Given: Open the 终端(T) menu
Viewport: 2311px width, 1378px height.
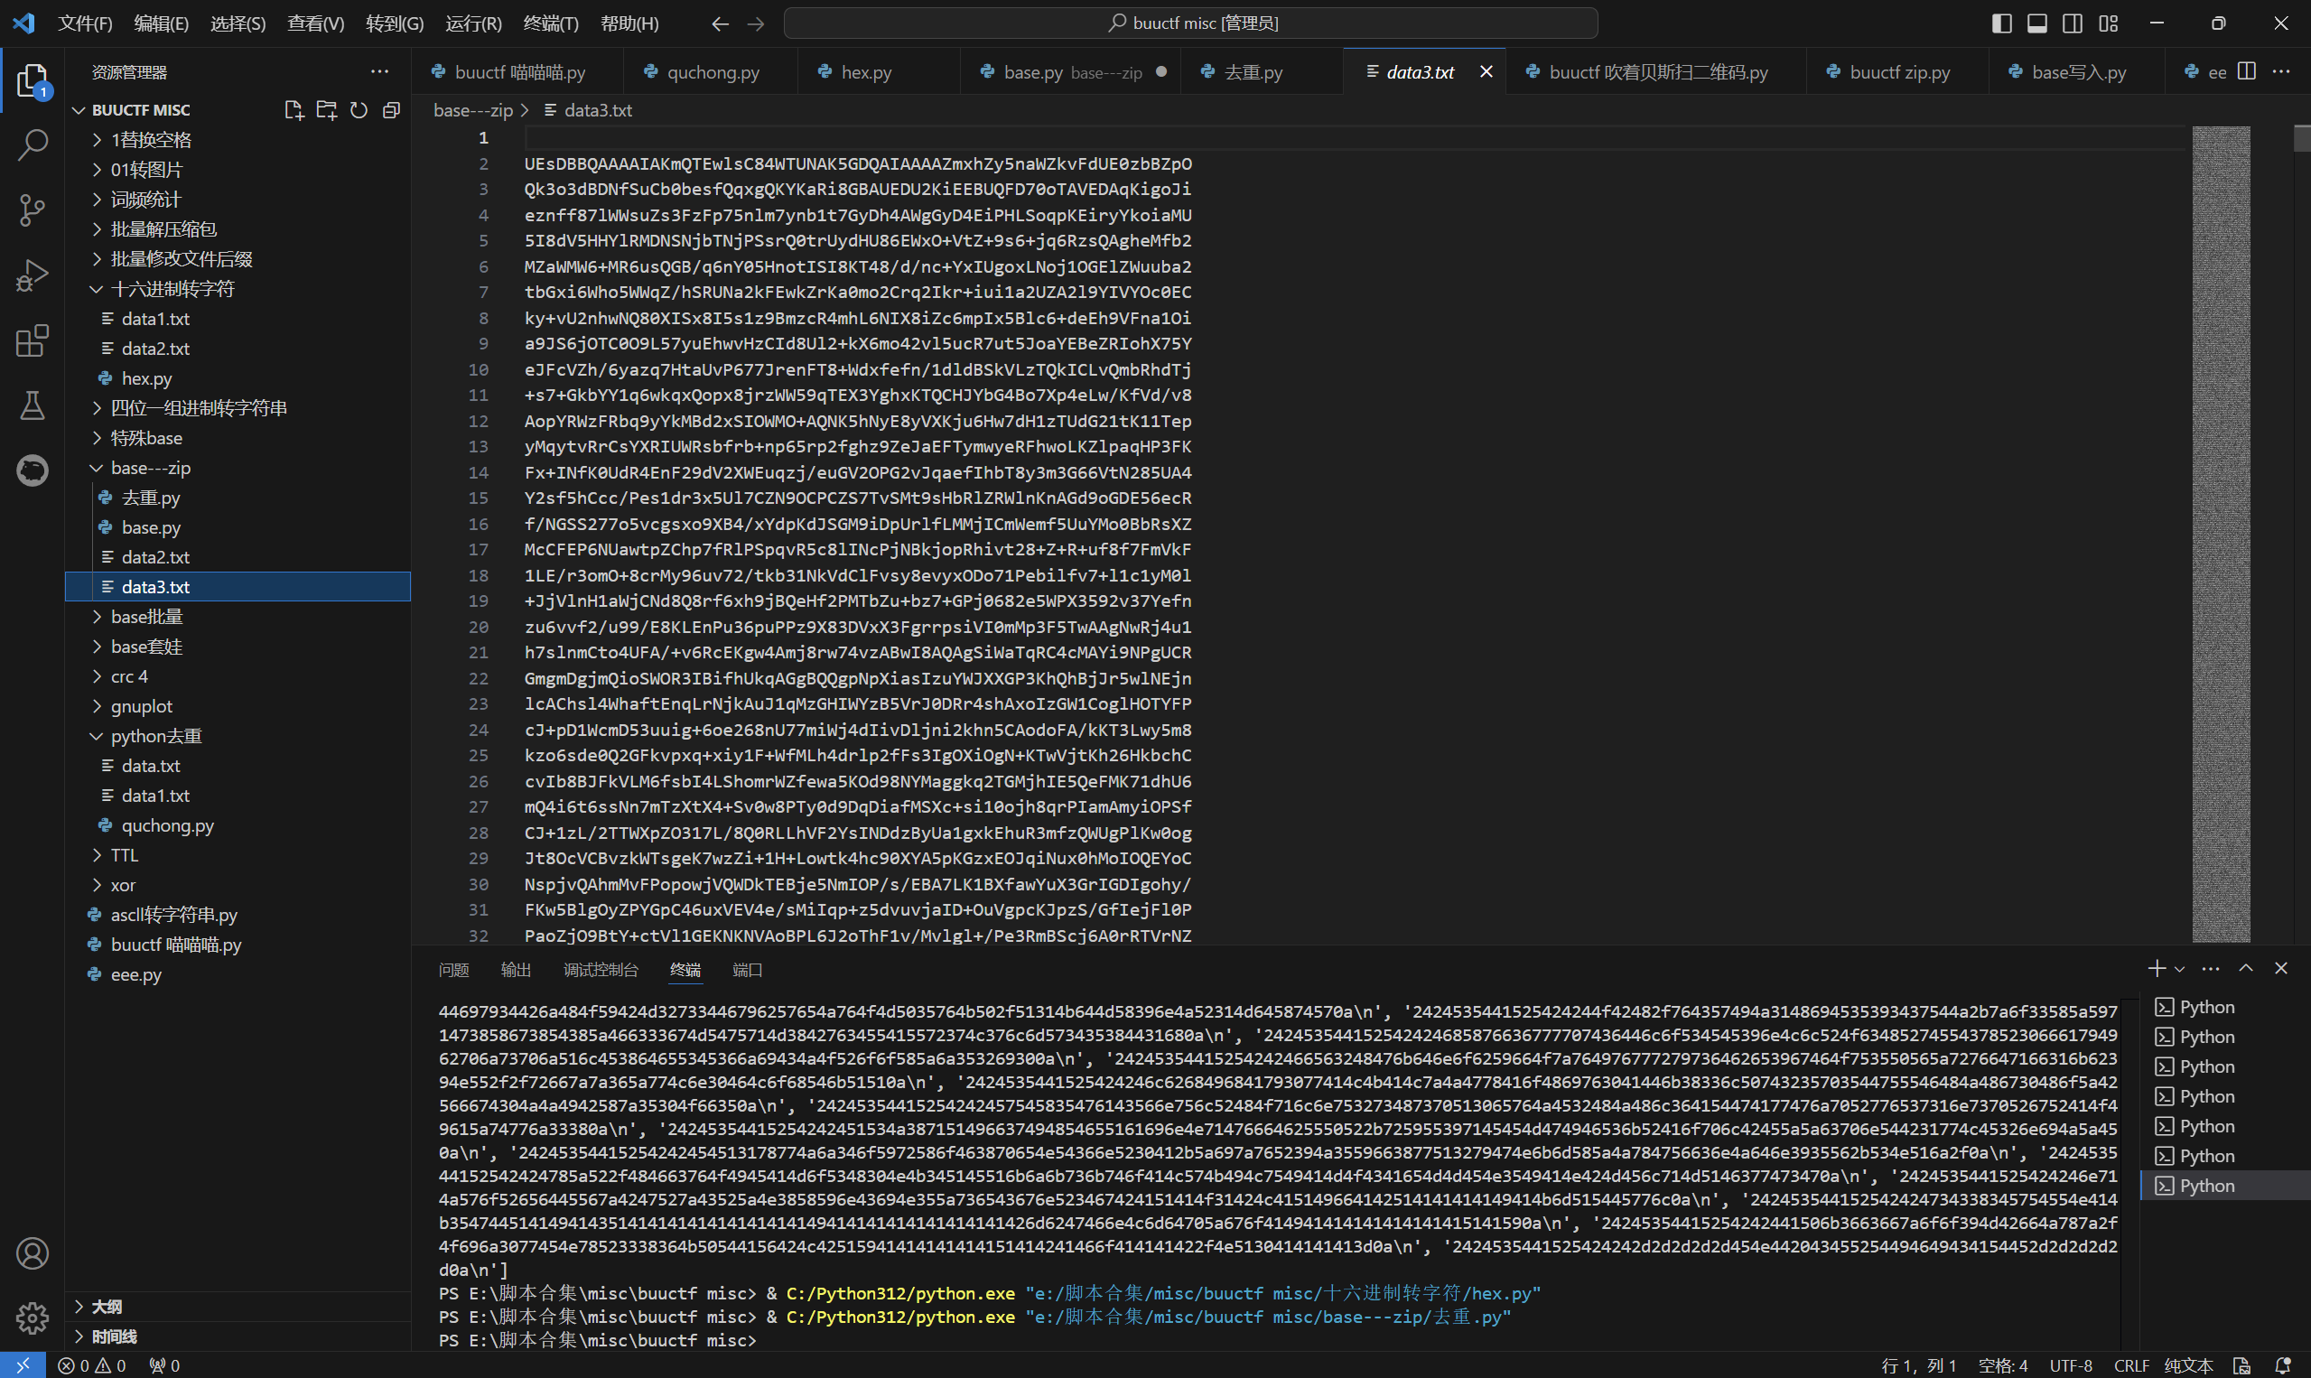Looking at the screenshot, I should [x=551, y=23].
